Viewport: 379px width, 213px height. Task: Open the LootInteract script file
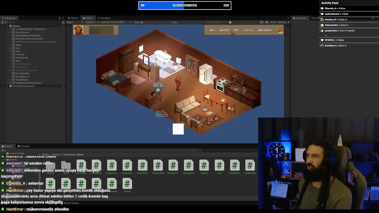pyautogui.click(x=235, y=167)
